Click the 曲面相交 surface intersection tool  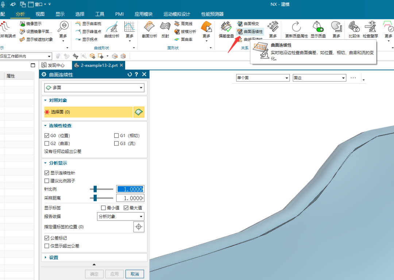click(x=248, y=23)
